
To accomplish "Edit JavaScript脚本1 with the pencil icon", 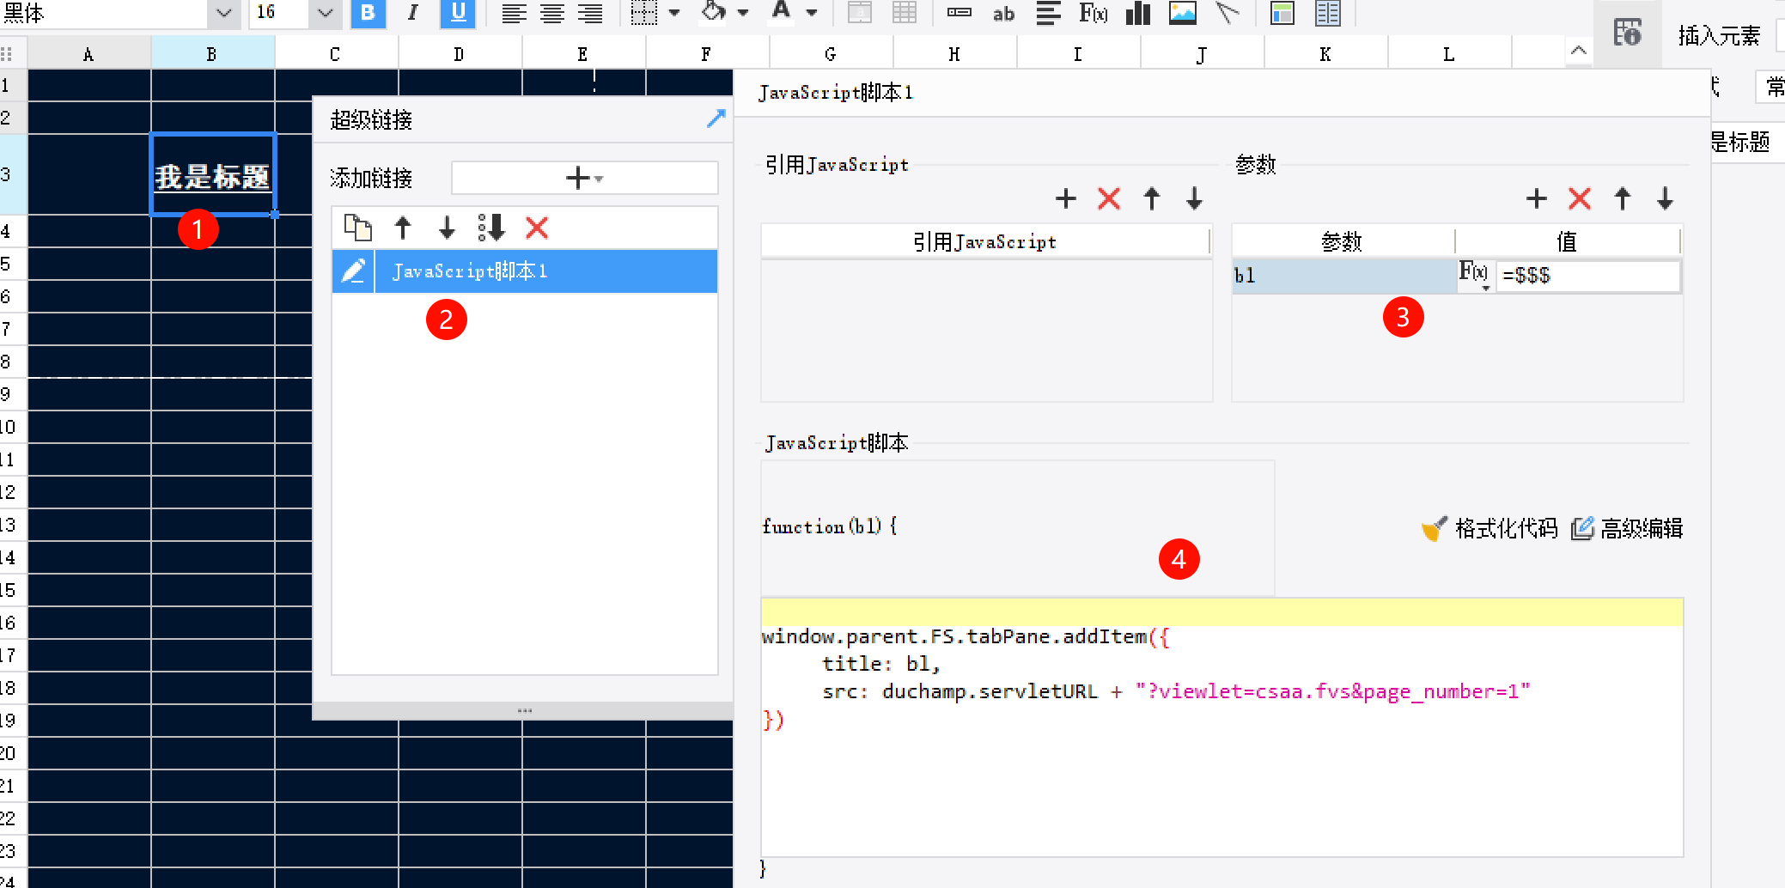I will click(x=353, y=271).
